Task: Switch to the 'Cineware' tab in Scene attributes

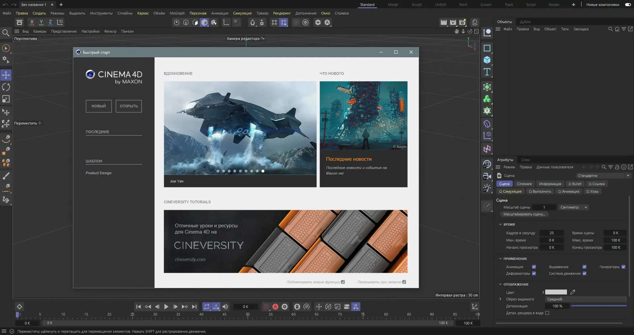Action: pyautogui.click(x=524, y=184)
